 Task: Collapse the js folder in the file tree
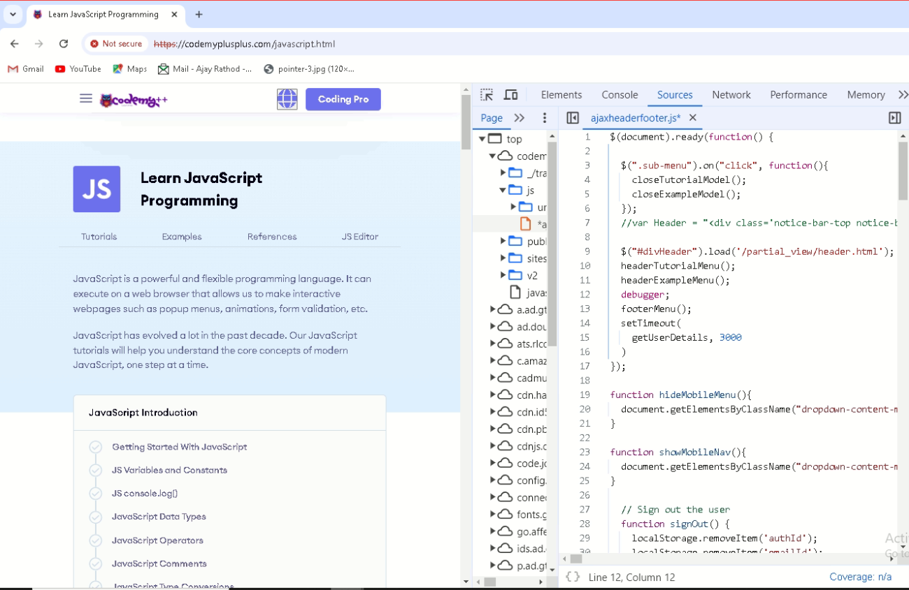click(503, 189)
